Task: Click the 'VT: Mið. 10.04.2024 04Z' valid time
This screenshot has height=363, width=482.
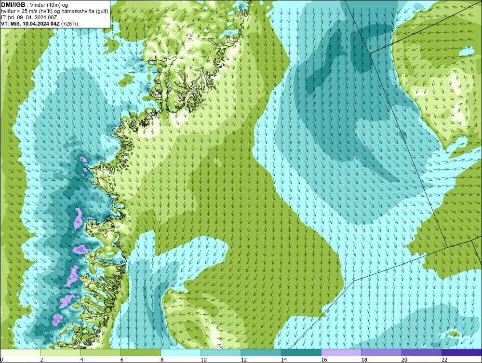Action: 31,24
